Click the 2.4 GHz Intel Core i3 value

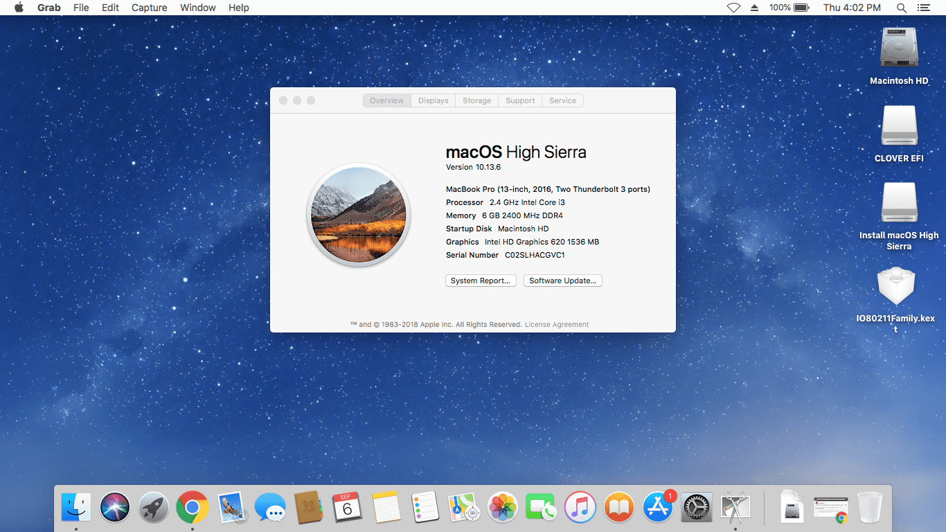[527, 202]
